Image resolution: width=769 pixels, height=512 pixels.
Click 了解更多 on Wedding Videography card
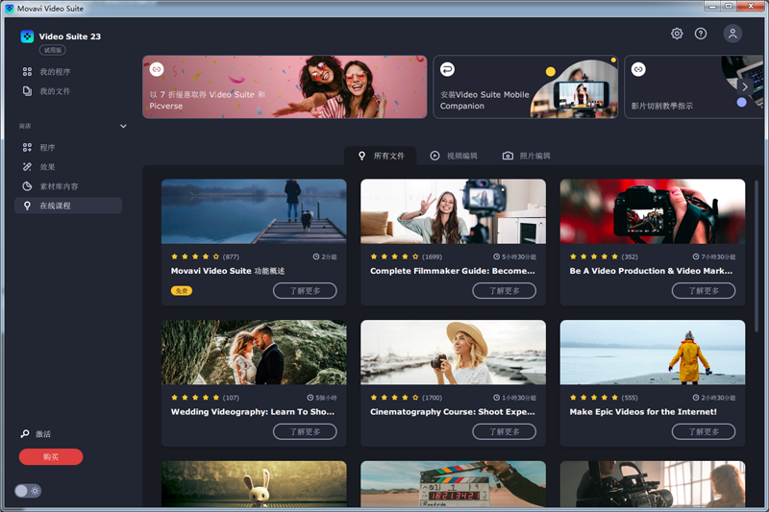pyautogui.click(x=305, y=431)
